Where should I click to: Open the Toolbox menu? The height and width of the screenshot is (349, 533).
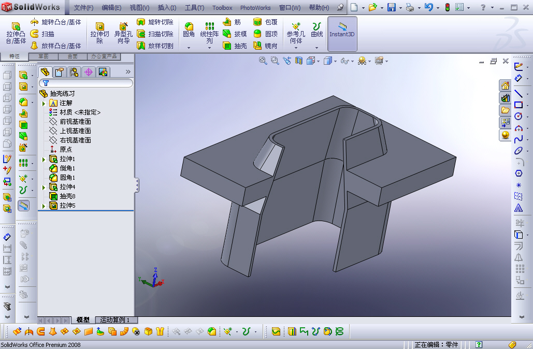coord(222,7)
